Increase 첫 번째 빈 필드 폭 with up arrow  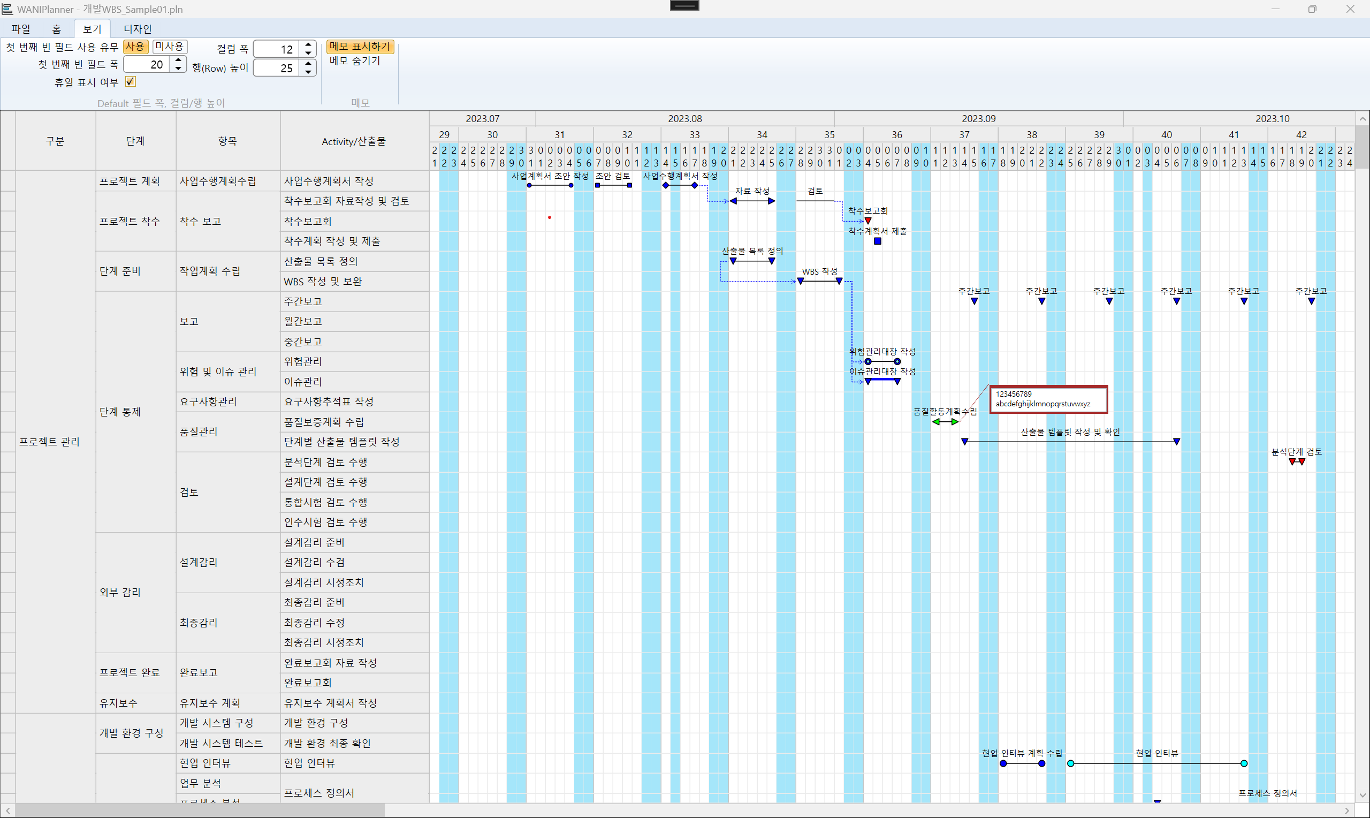tap(178, 60)
